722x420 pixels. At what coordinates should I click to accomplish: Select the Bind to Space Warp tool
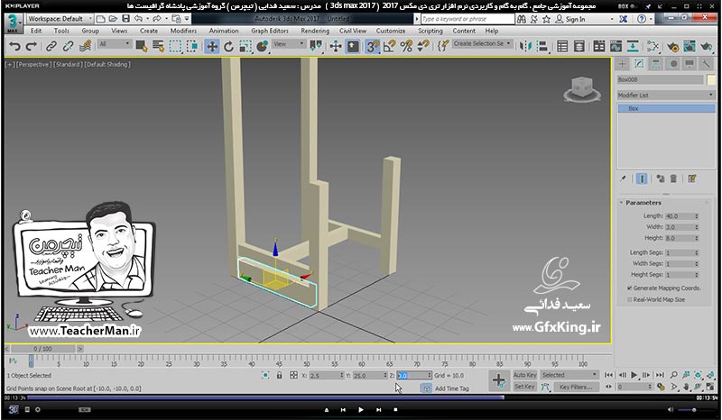click(x=85, y=46)
